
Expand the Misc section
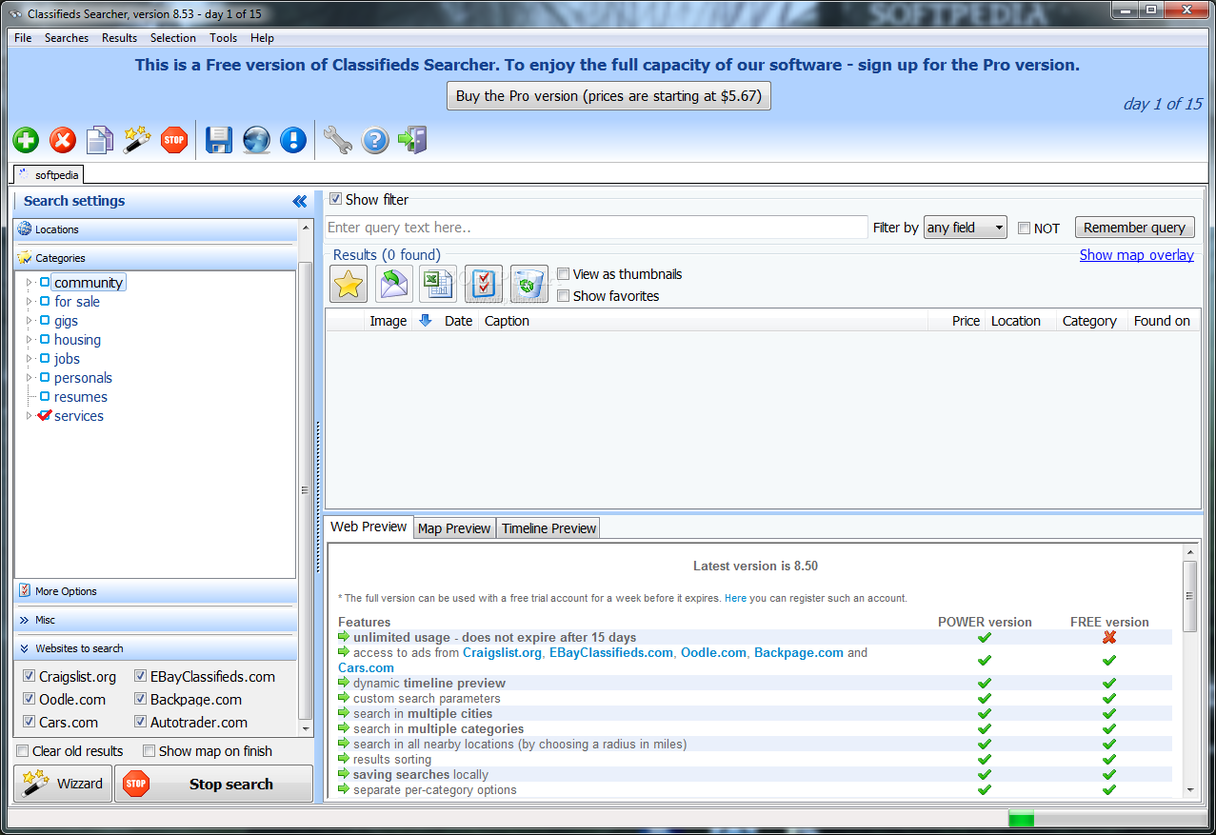click(x=155, y=620)
